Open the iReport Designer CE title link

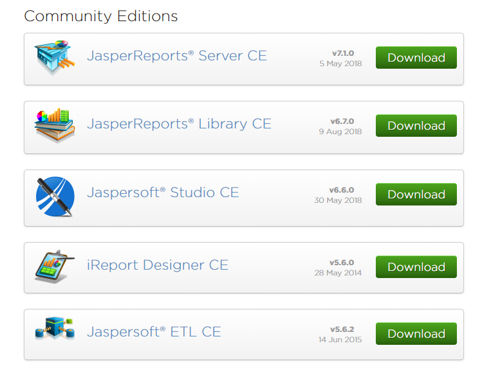point(158,265)
